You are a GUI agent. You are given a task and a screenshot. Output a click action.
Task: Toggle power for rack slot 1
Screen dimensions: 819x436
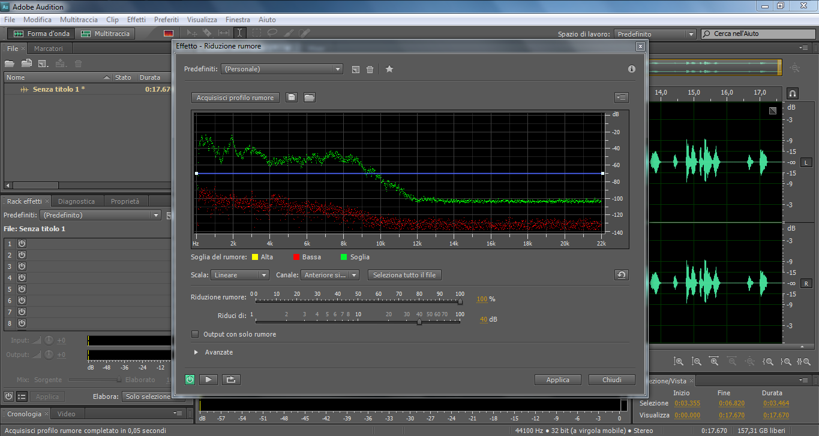22,243
